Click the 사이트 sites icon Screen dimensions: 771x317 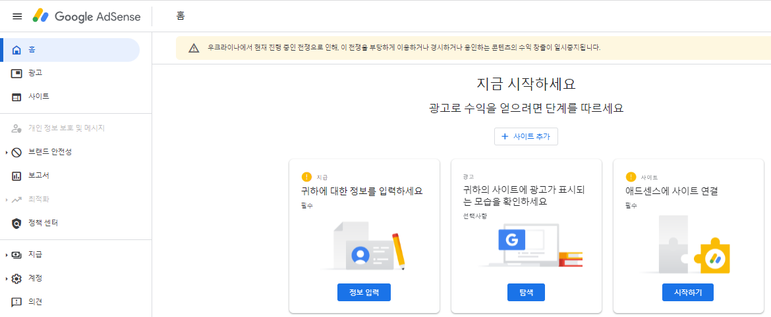[x=16, y=97]
